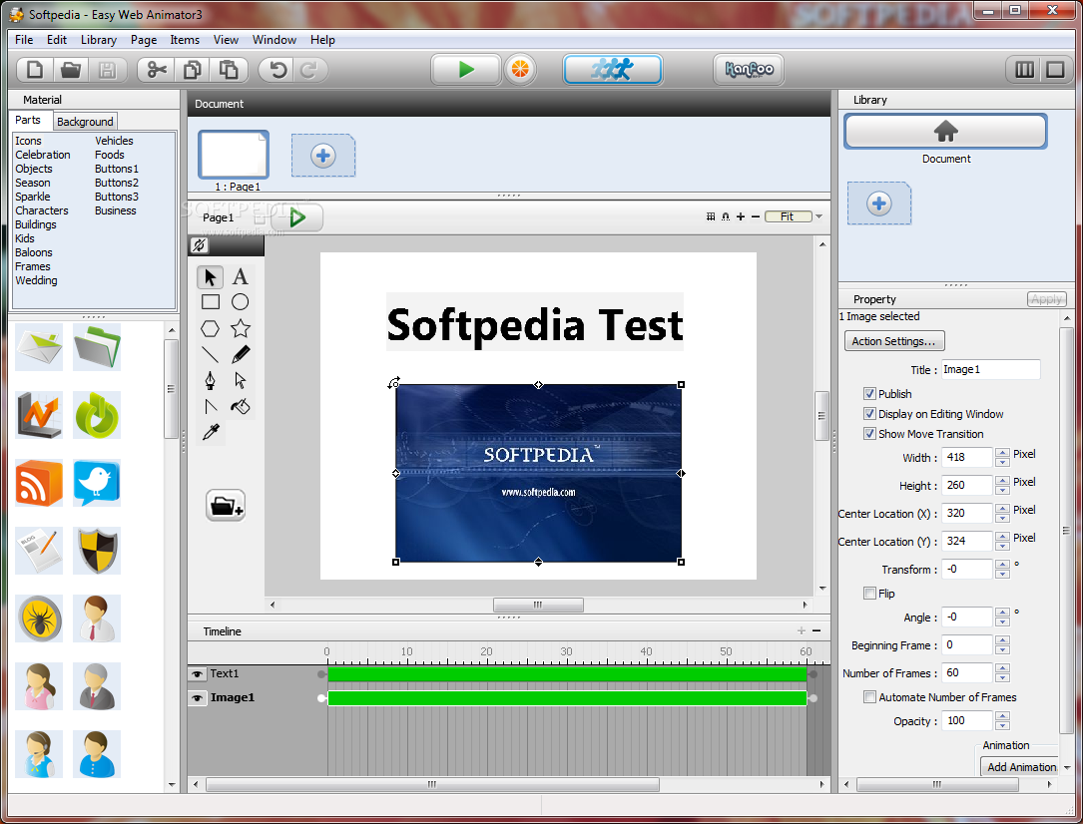Click the Library Document home button
The height and width of the screenshot is (824, 1083).
945,131
